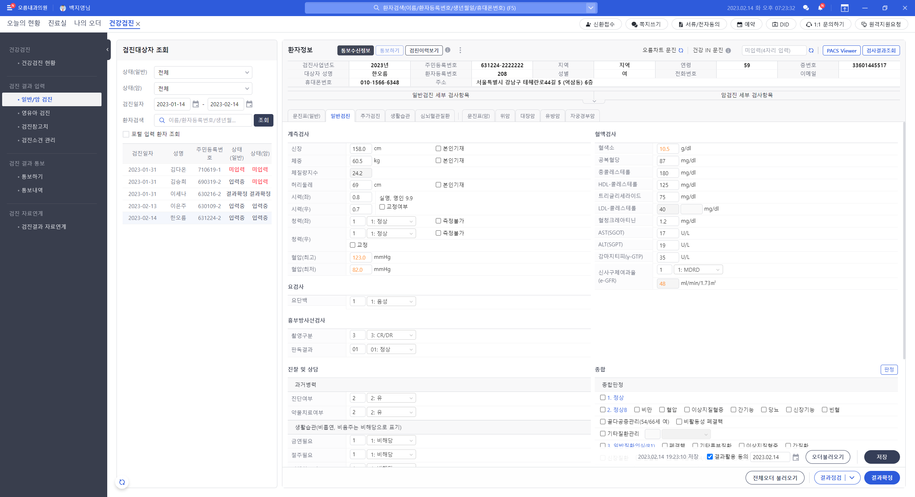Open the 위암 tab
The width and height of the screenshot is (915, 497).
[x=505, y=116]
